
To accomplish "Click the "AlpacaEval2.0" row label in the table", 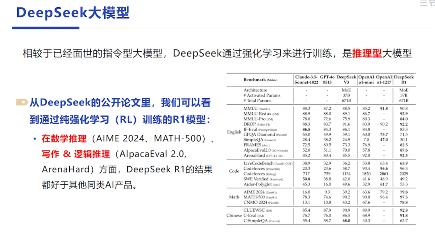I will pyautogui.click(x=266, y=150).
